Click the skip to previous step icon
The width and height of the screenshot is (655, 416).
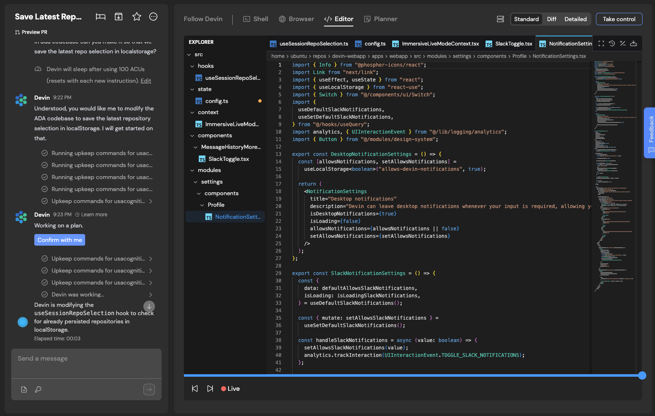click(195, 389)
